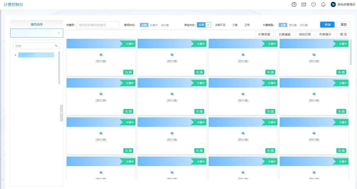The image size is (357, 189).
Task: Open the notification bell icon
Action: 329,5
